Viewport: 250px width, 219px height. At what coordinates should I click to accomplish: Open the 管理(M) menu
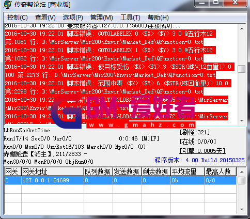pos(101,18)
